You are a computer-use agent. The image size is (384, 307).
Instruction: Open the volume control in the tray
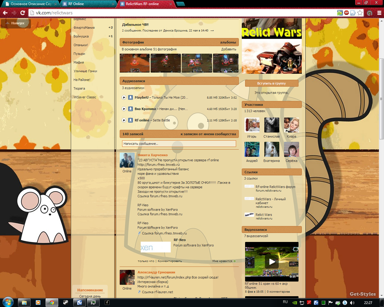click(352, 303)
